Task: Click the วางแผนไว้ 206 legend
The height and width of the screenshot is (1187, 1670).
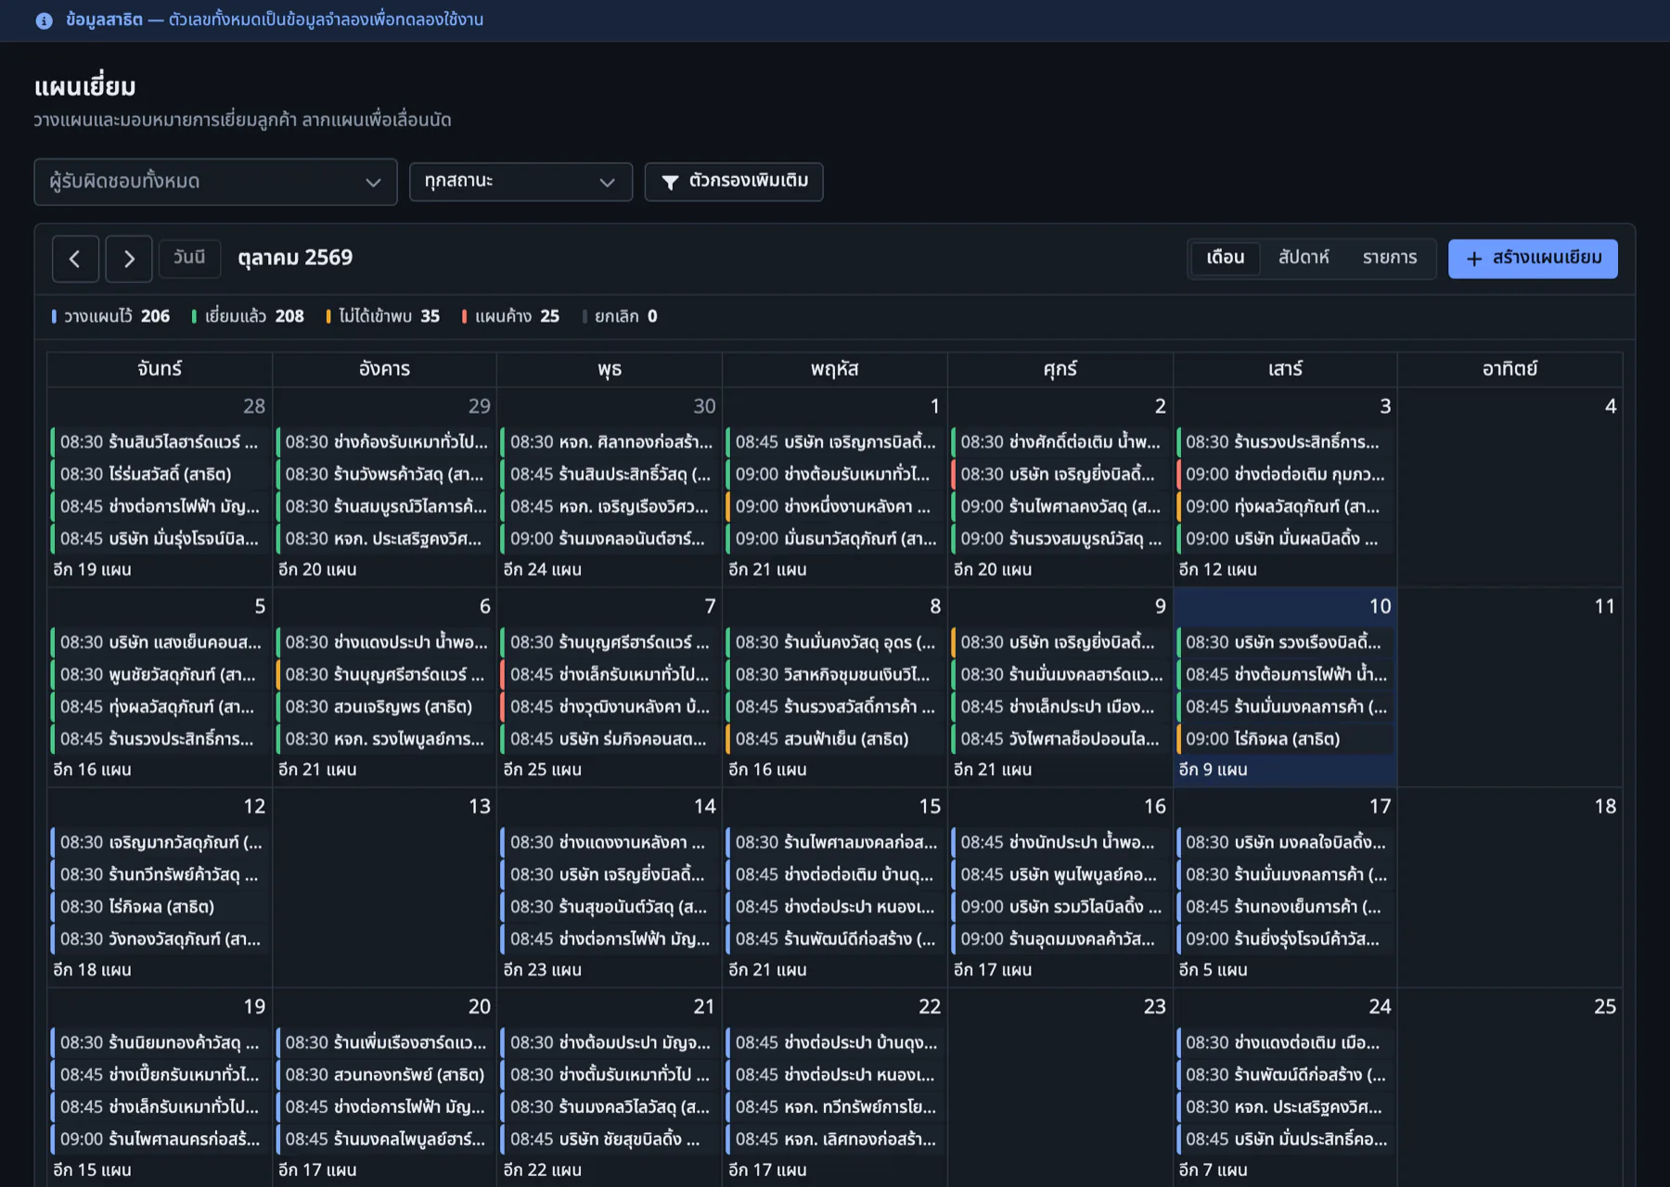Action: click(x=111, y=316)
